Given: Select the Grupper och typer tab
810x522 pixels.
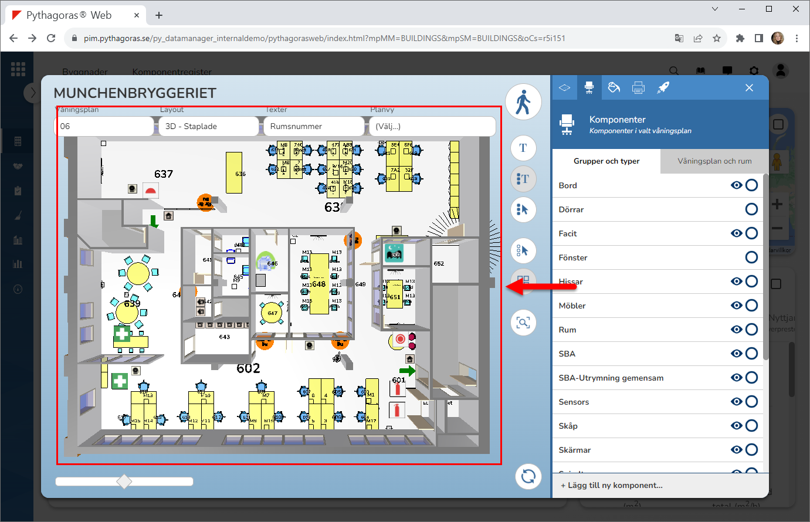Looking at the screenshot, I should (606, 161).
